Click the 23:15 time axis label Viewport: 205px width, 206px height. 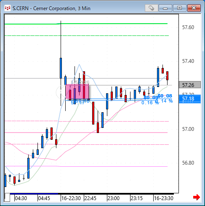click(137, 198)
